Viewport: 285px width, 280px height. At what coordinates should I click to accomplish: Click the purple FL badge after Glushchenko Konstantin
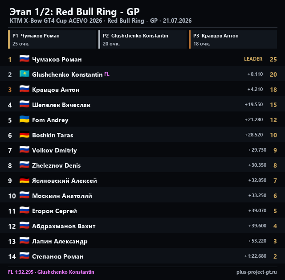tap(107, 74)
